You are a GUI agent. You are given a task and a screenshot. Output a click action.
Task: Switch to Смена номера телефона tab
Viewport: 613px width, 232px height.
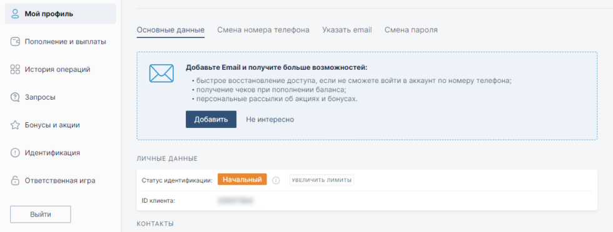coord(263,30)
